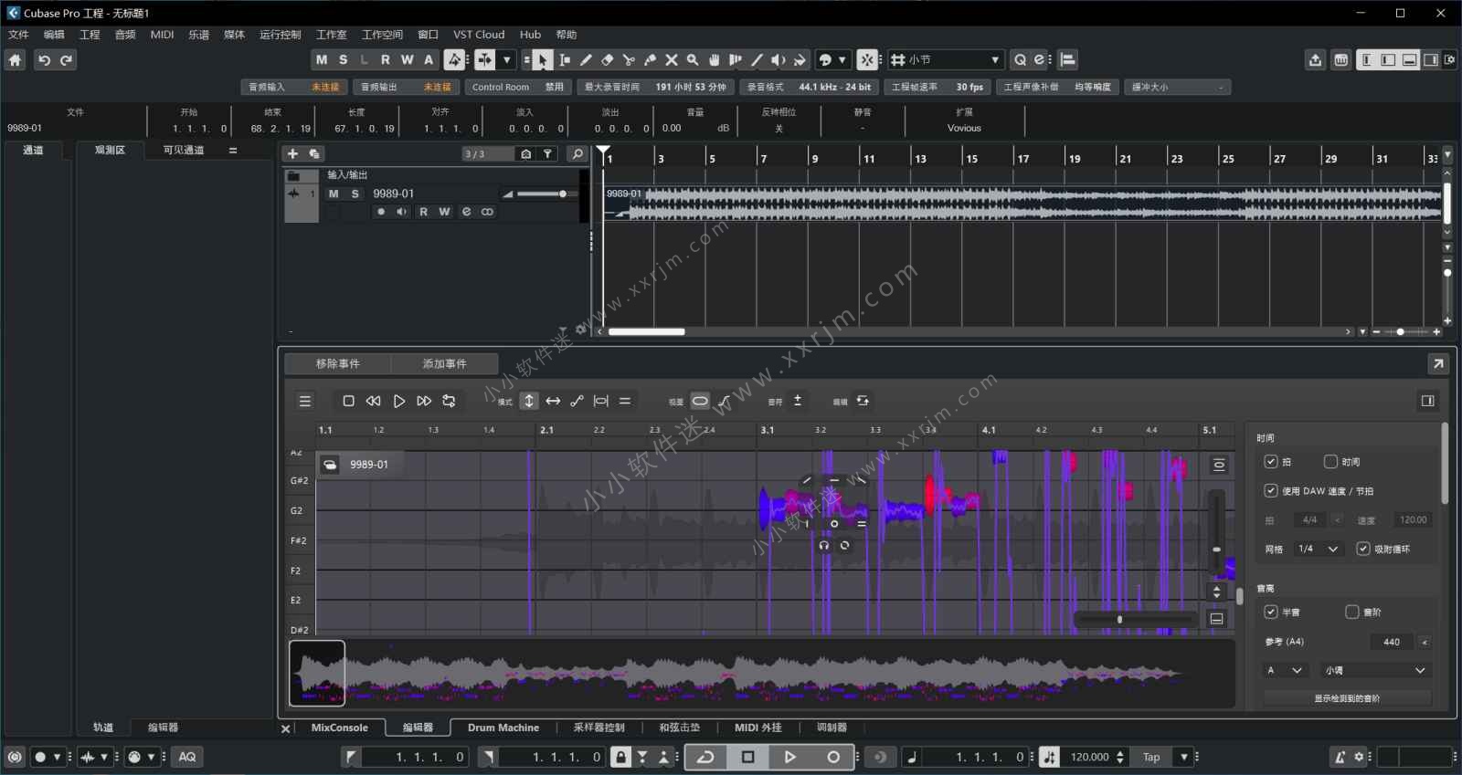This screenshot has height=775, width=1462.
Task: Open Cubase Hub home icon
Action: click(16, 60)
